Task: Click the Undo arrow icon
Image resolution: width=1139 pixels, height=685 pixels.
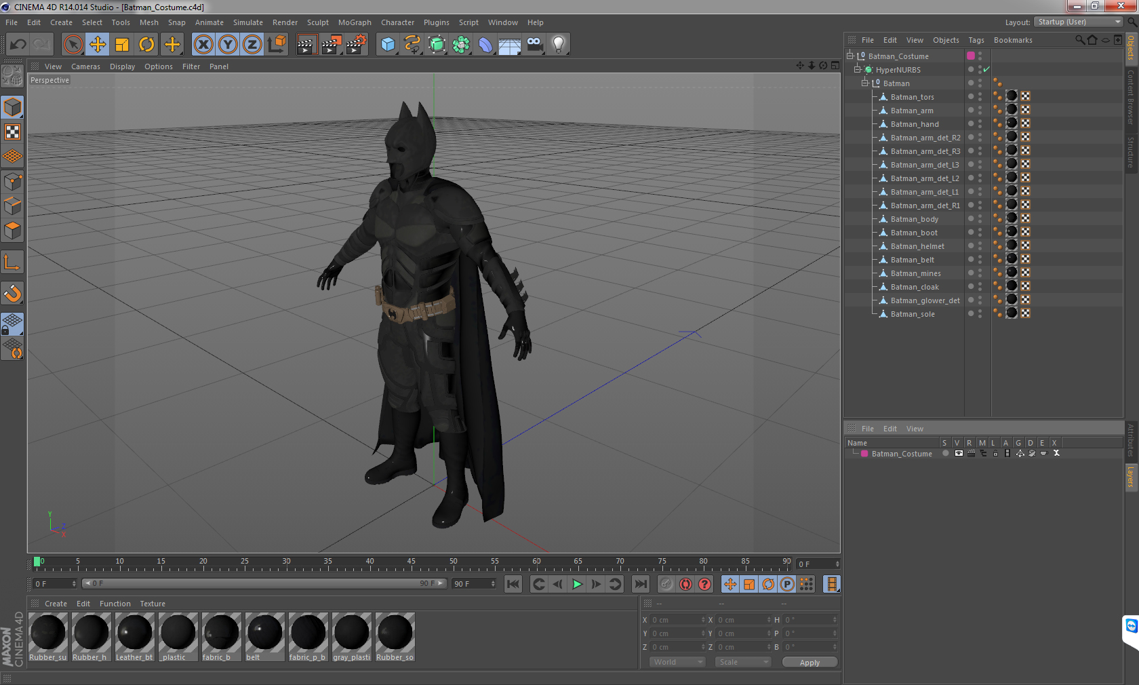Action: point(18,45)
